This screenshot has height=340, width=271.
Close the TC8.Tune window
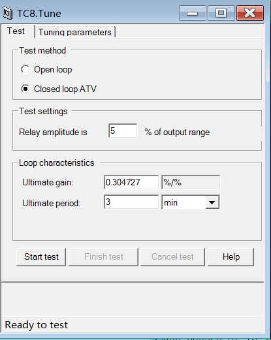250,13
